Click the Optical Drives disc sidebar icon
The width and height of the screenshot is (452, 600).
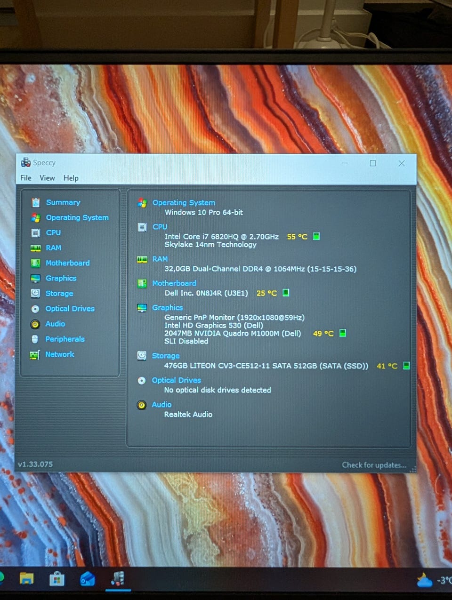click(x=35, y=309)
